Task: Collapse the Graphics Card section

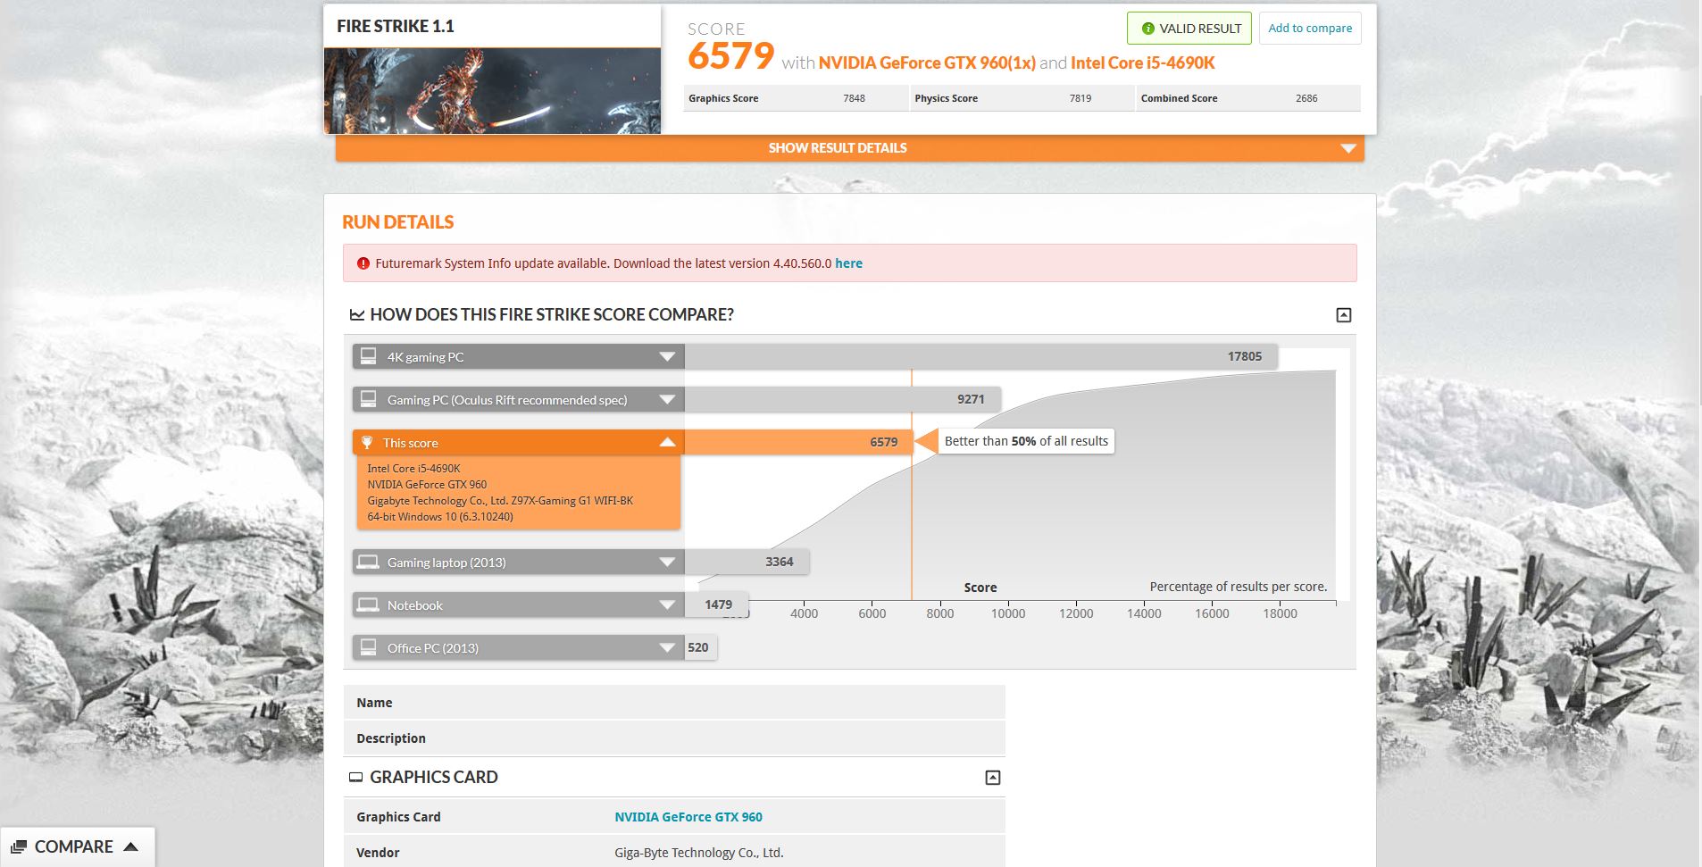Action: coord(992,778)
